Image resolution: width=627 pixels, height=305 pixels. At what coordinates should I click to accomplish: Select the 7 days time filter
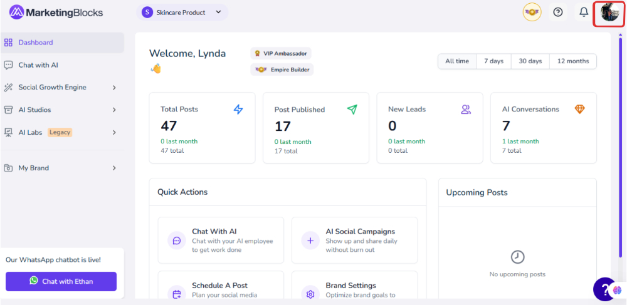point(493,61)
